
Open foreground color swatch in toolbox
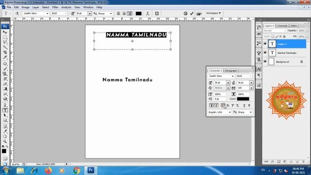point(4,151)
